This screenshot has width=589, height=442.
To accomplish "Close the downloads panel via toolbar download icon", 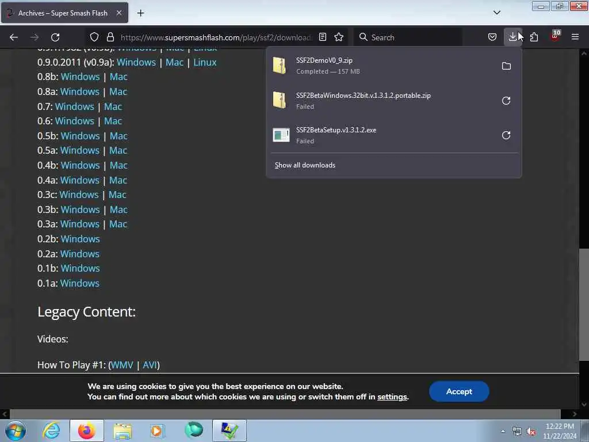I will (x=512, y=37).
